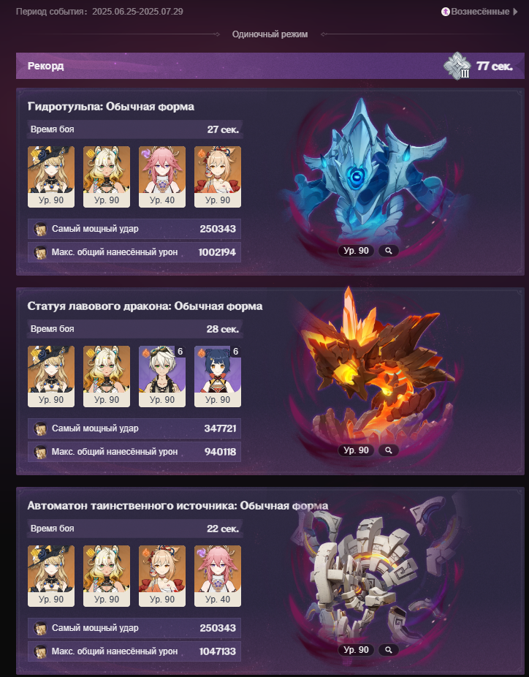Click avatar icon beside damage total 940118
Screen dimensions: 529x677
40,452
